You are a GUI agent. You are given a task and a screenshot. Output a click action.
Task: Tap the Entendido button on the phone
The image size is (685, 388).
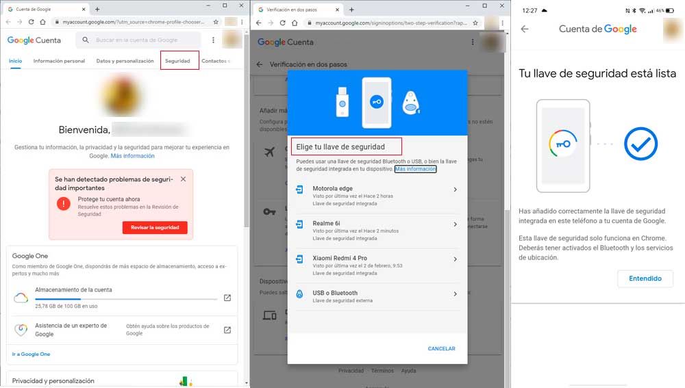[x=645, y=279]
